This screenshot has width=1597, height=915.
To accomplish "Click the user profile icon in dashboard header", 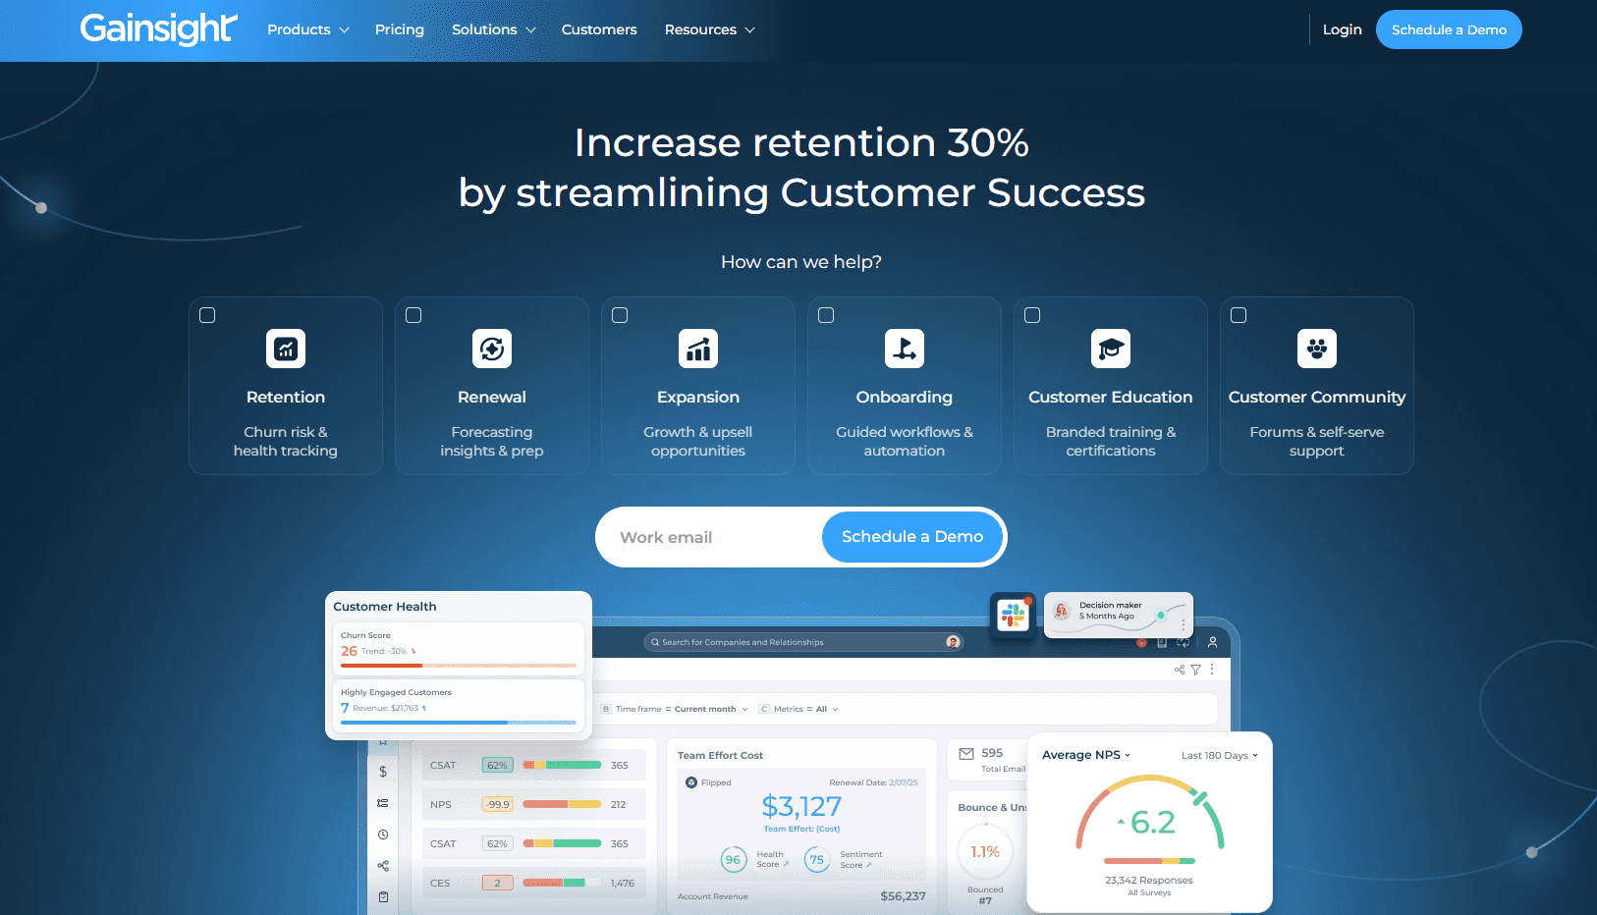I will (1213, 642).
